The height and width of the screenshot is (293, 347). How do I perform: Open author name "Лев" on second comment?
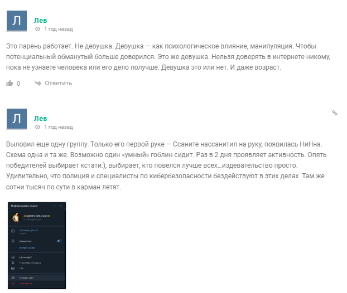(40, 118)
